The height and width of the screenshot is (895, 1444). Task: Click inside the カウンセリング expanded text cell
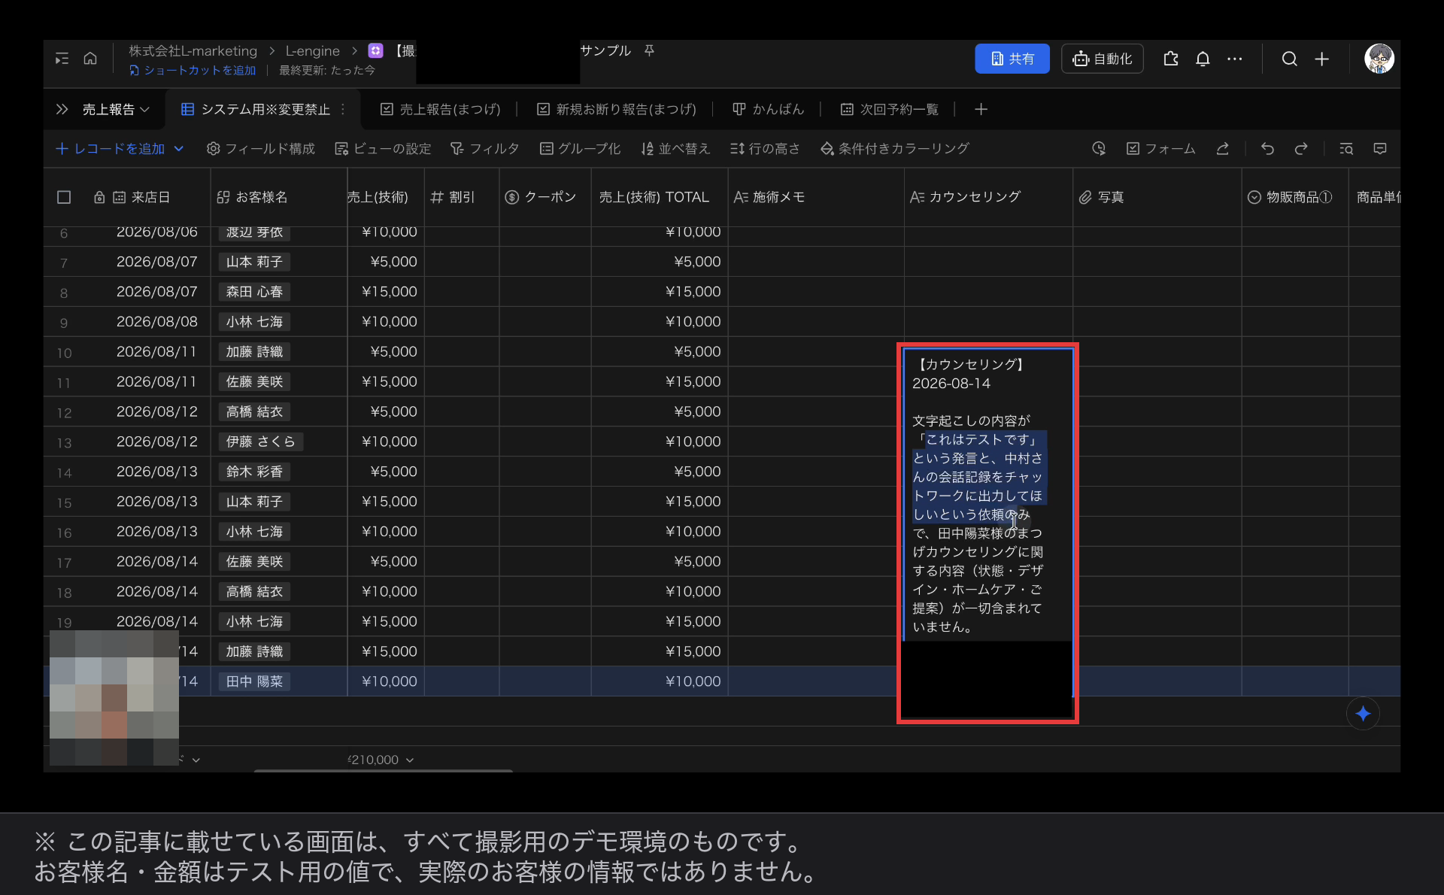[x=987, y=495]
